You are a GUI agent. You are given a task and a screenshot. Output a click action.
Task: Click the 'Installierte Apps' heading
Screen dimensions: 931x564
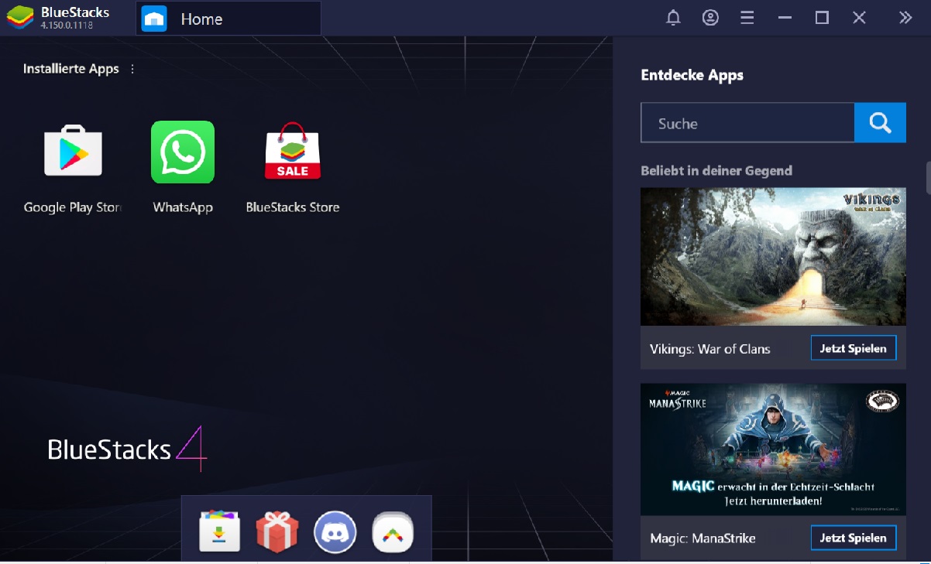coord(71,69)
